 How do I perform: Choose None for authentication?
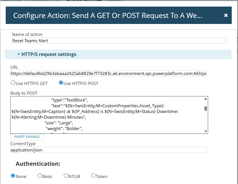(x=13, y=176)
